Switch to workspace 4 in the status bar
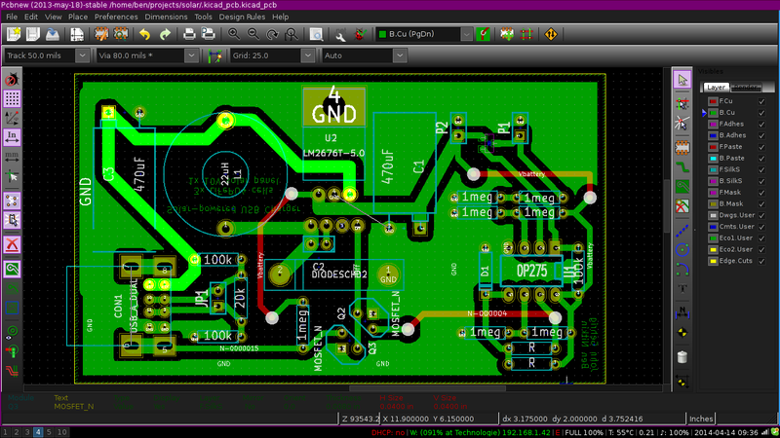Screen dimensions: 780x438 (37, 431)
